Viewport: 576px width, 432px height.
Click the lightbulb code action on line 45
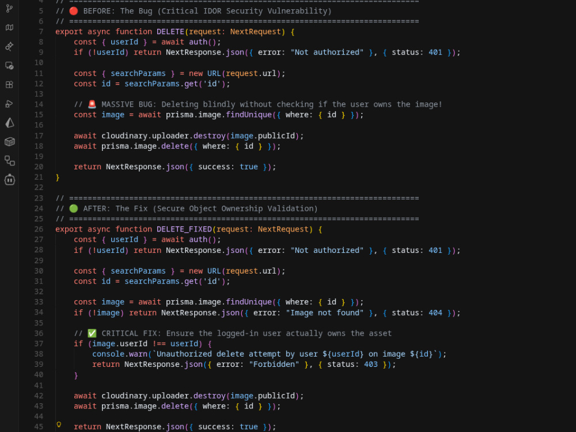[59, 425]
